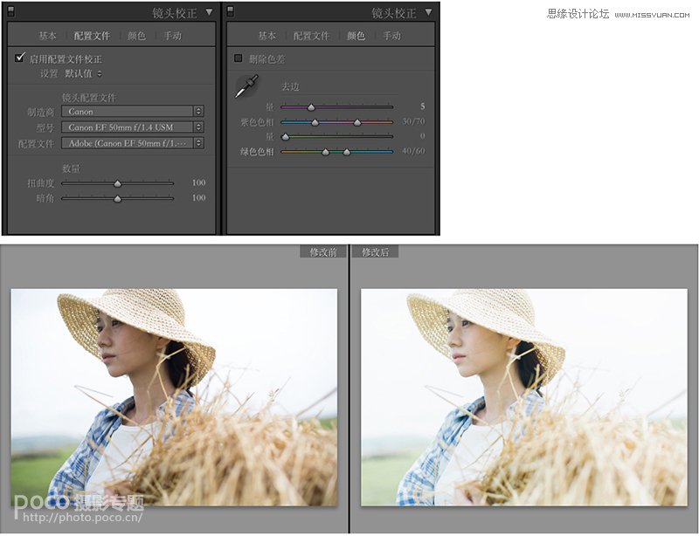Viewport: 699px width, 536px height.
Task: Open the 配置文件 Adobe profile dropdown
Action: point(132,143)
